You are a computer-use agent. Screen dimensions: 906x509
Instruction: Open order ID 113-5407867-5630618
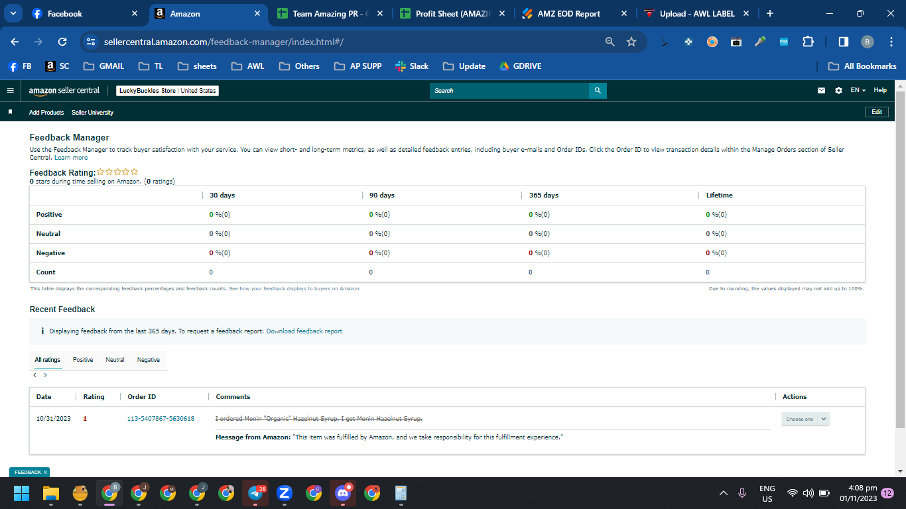click(161, 419)
